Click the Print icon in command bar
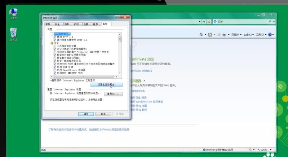 coord(224,35)
